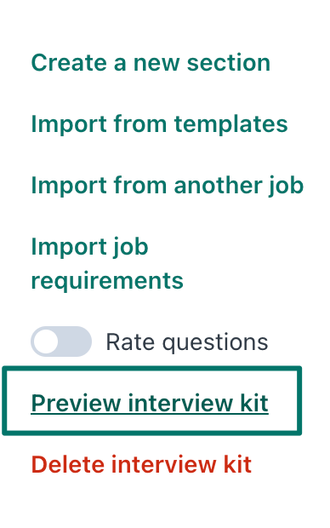Import kit content from another job
The height and width of the screenshot is (528, 330).
168,185
